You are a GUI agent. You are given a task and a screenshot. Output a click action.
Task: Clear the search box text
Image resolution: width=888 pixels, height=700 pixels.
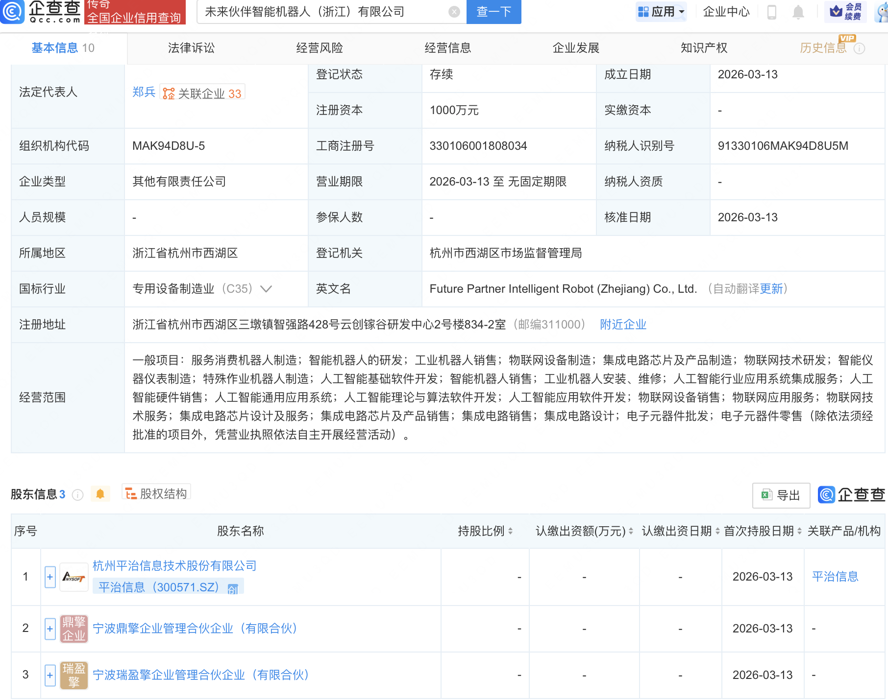coord(454,12)
